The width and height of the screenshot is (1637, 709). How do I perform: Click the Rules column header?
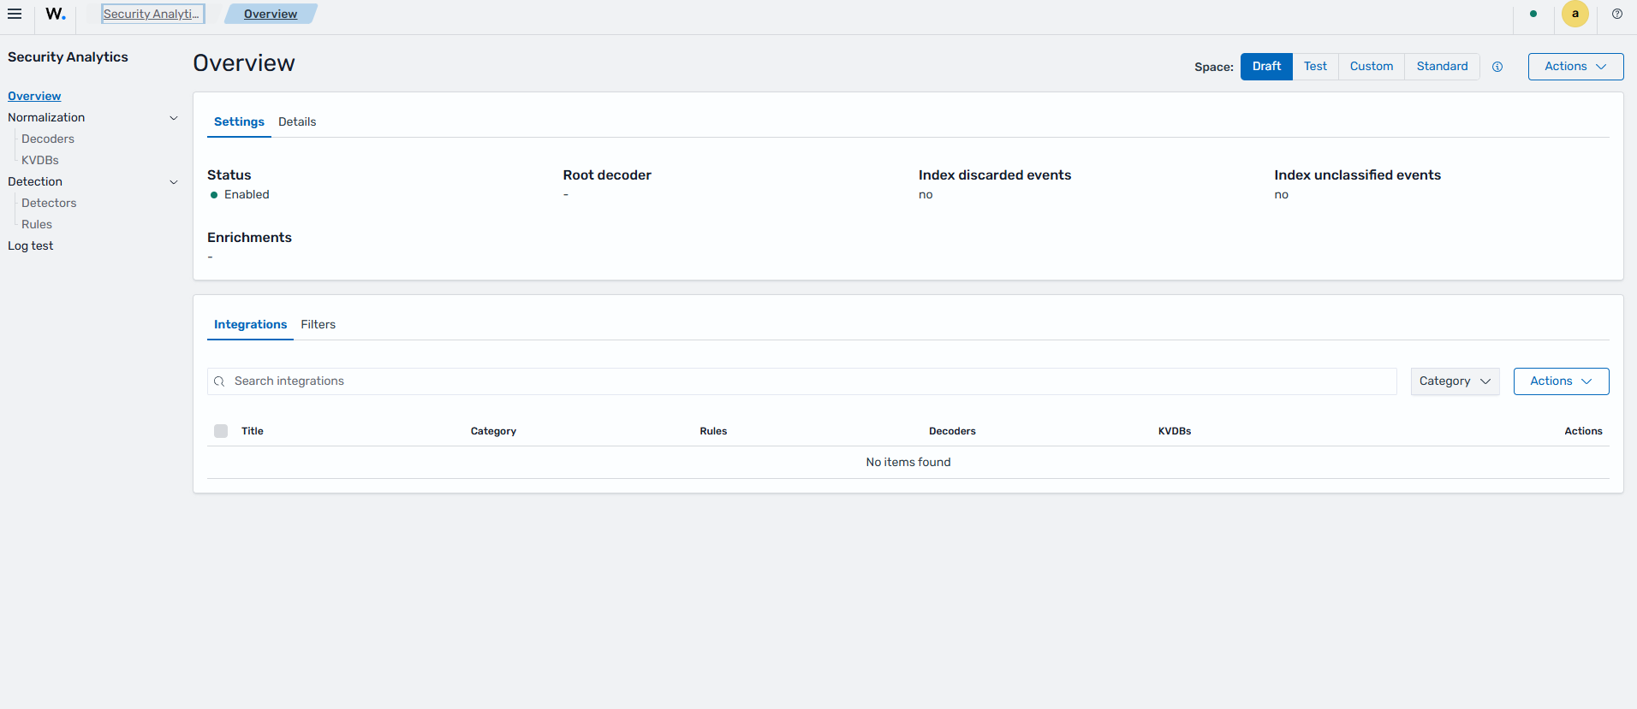click(713, 431)
